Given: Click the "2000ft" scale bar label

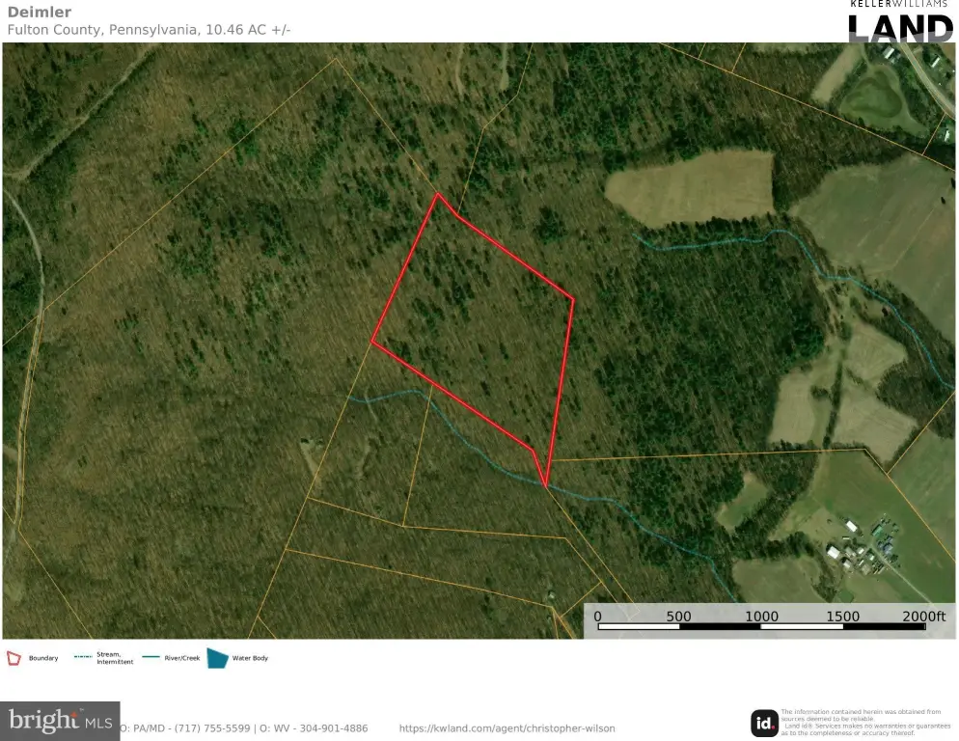Looking at the screenshot, I should (x=924, y=616).
